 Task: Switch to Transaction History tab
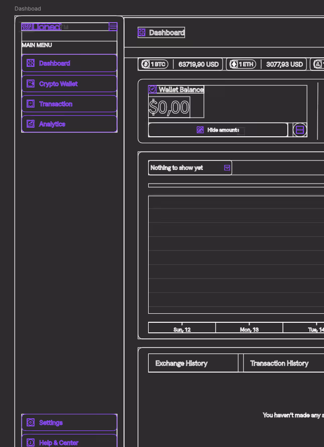tap(284, 363)
